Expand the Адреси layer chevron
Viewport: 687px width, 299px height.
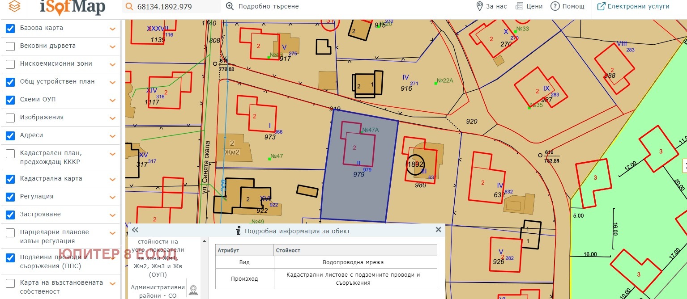coord(112,136)
